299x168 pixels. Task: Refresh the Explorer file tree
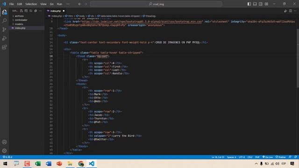point(31,11)
